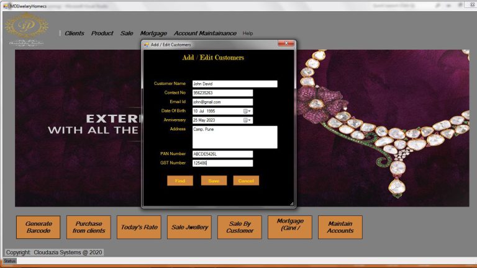477x268 pixels.
Task: Open Today's Rate
Action: pyautogui.click(x=139, y=227)
